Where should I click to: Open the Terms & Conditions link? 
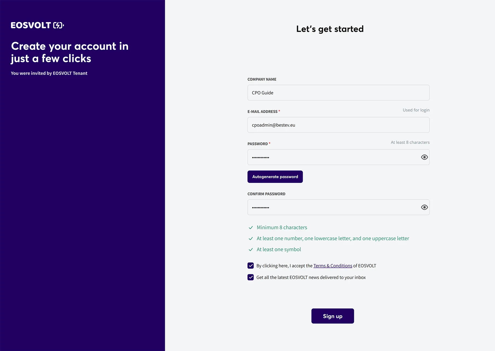coord(333,266)
